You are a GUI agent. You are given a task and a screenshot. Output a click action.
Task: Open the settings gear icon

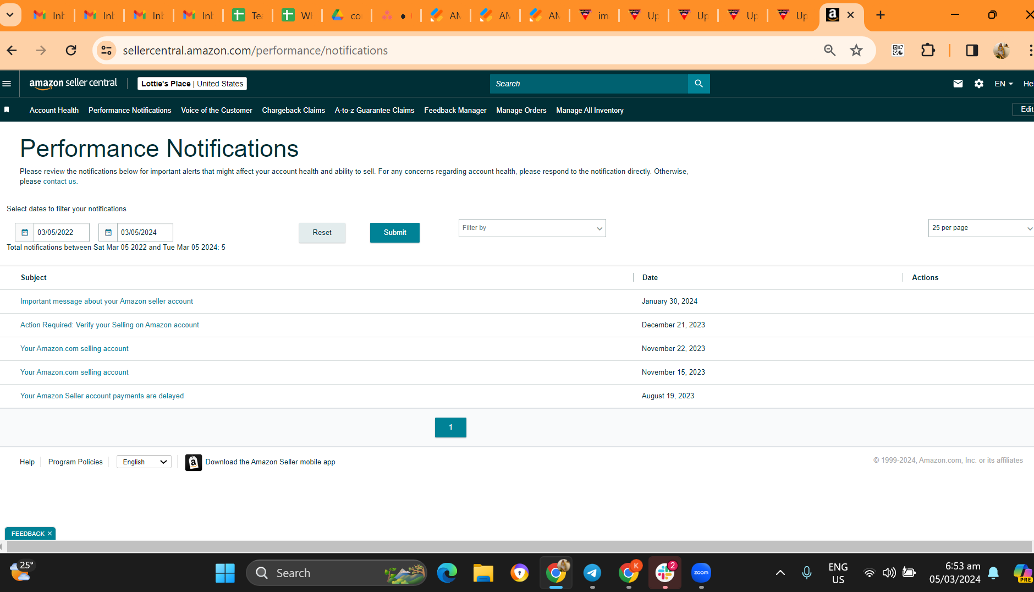click(979, 84)
